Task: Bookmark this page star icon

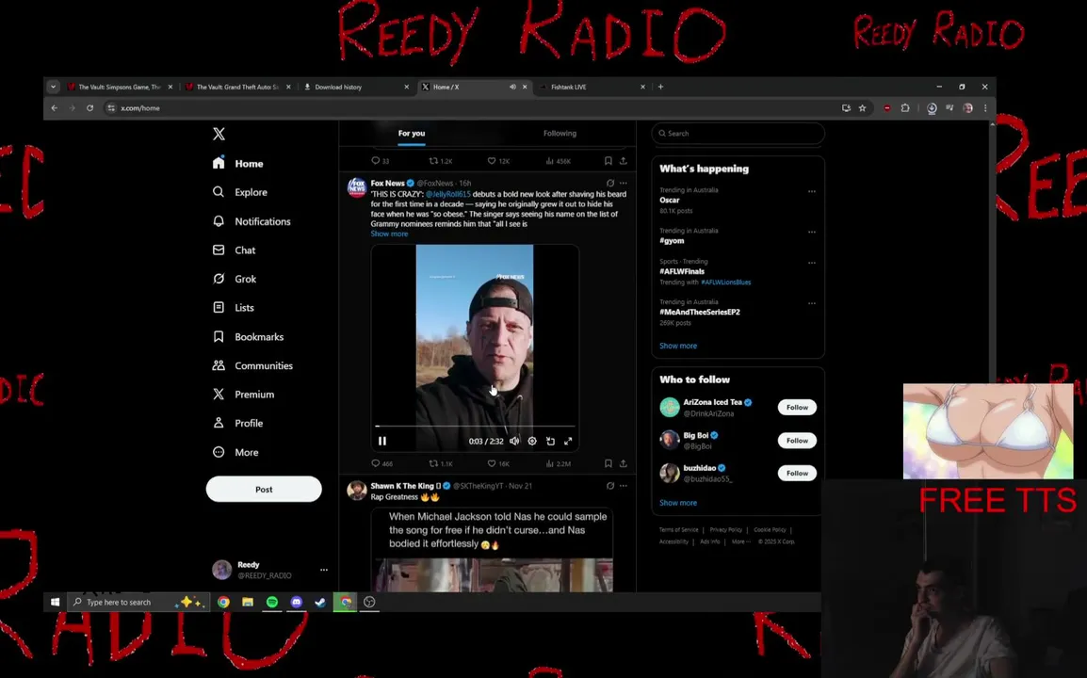Action: 863,108
